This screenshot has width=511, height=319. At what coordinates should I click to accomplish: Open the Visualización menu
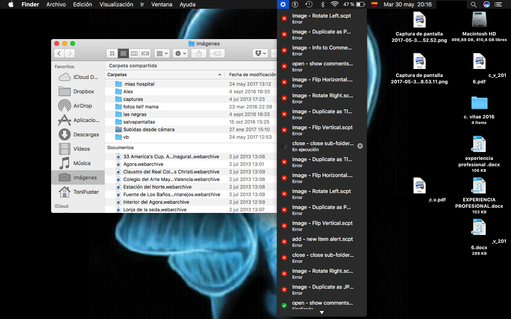point(116,4)
